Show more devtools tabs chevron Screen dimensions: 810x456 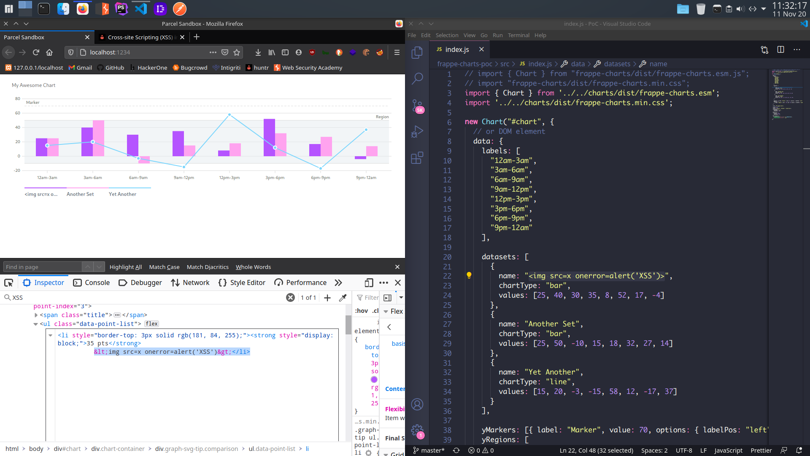coord(338,282)
